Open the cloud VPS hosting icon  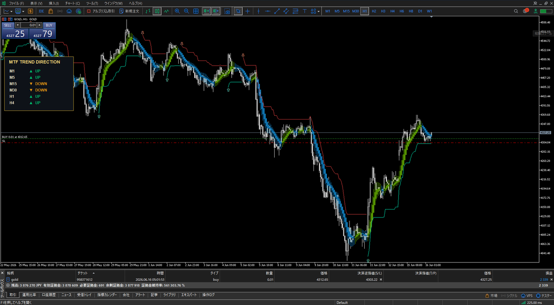click(x=69, y=11)
